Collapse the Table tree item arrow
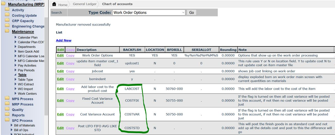Viewport: 335px width, 135px height. point(15,75)
